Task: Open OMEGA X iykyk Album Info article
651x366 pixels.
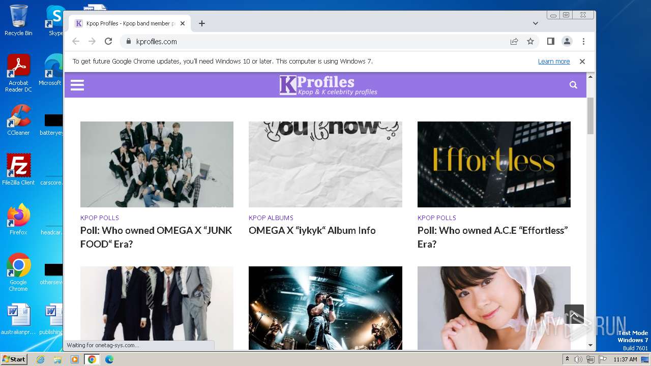Action: point(312,230)
